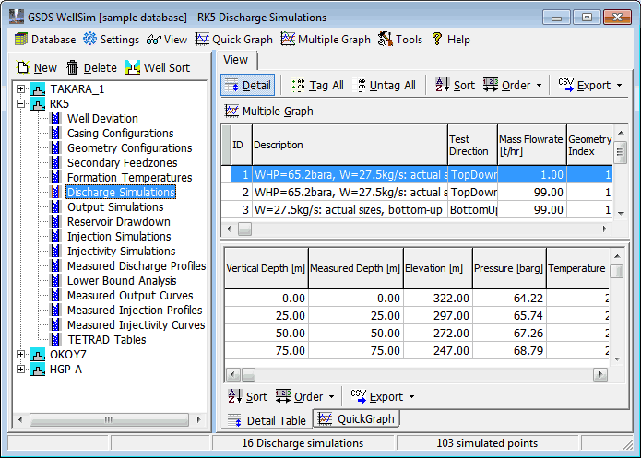Select Measured Output Curves in the tree
Image resolution: width=641 pixels, height=458 pixels.
point(130,296)
